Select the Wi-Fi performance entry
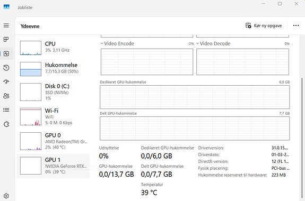 click(x=53, y=116)
